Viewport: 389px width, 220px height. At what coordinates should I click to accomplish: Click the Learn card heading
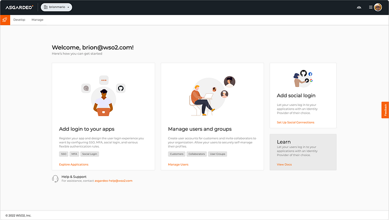284,142
